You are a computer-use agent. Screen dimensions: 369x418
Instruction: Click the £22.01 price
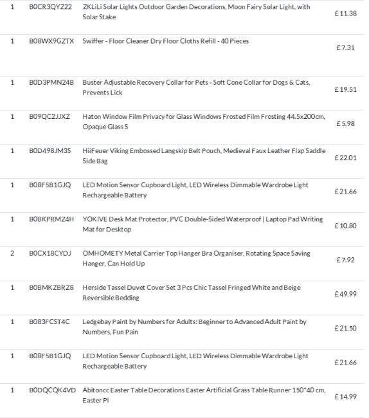[x=345, y=158]
